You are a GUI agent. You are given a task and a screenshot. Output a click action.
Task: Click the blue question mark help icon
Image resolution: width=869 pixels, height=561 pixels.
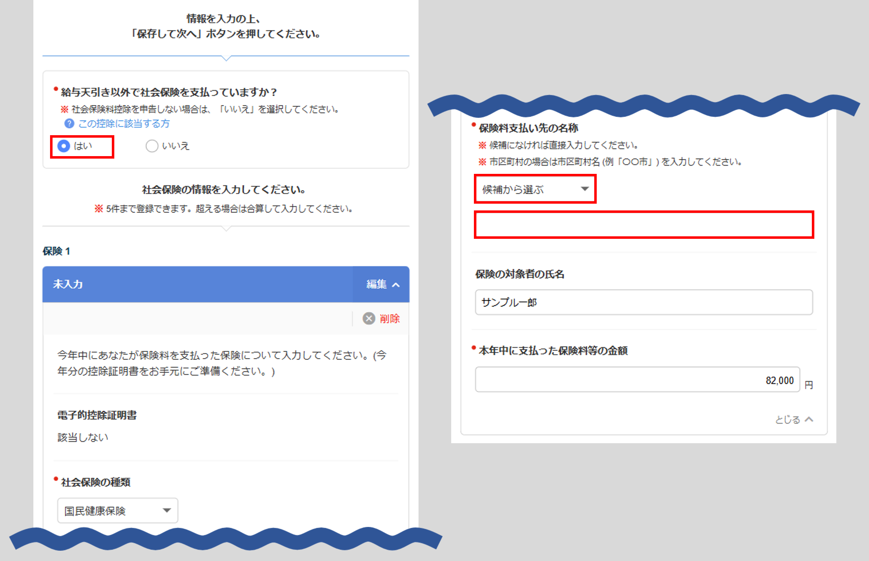coord(69,124)
